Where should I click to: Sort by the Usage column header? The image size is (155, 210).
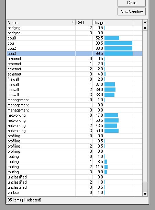[x=113, y=23]
